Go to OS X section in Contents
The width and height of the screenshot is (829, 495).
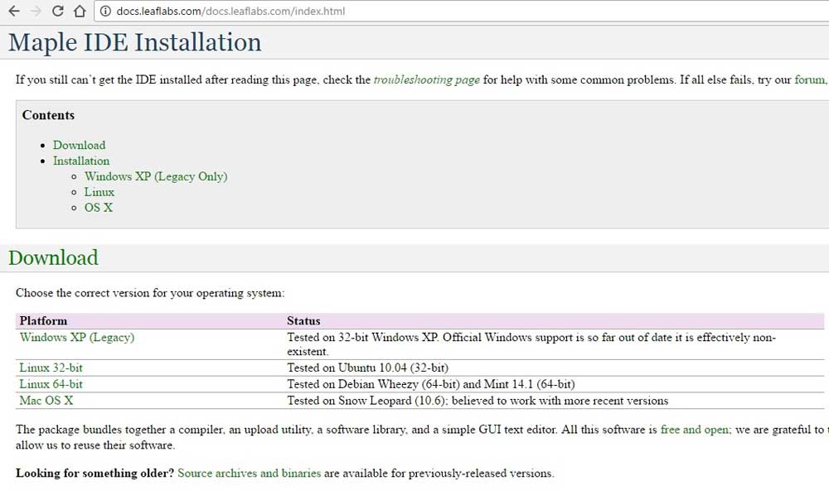click(x=99, y=208)
